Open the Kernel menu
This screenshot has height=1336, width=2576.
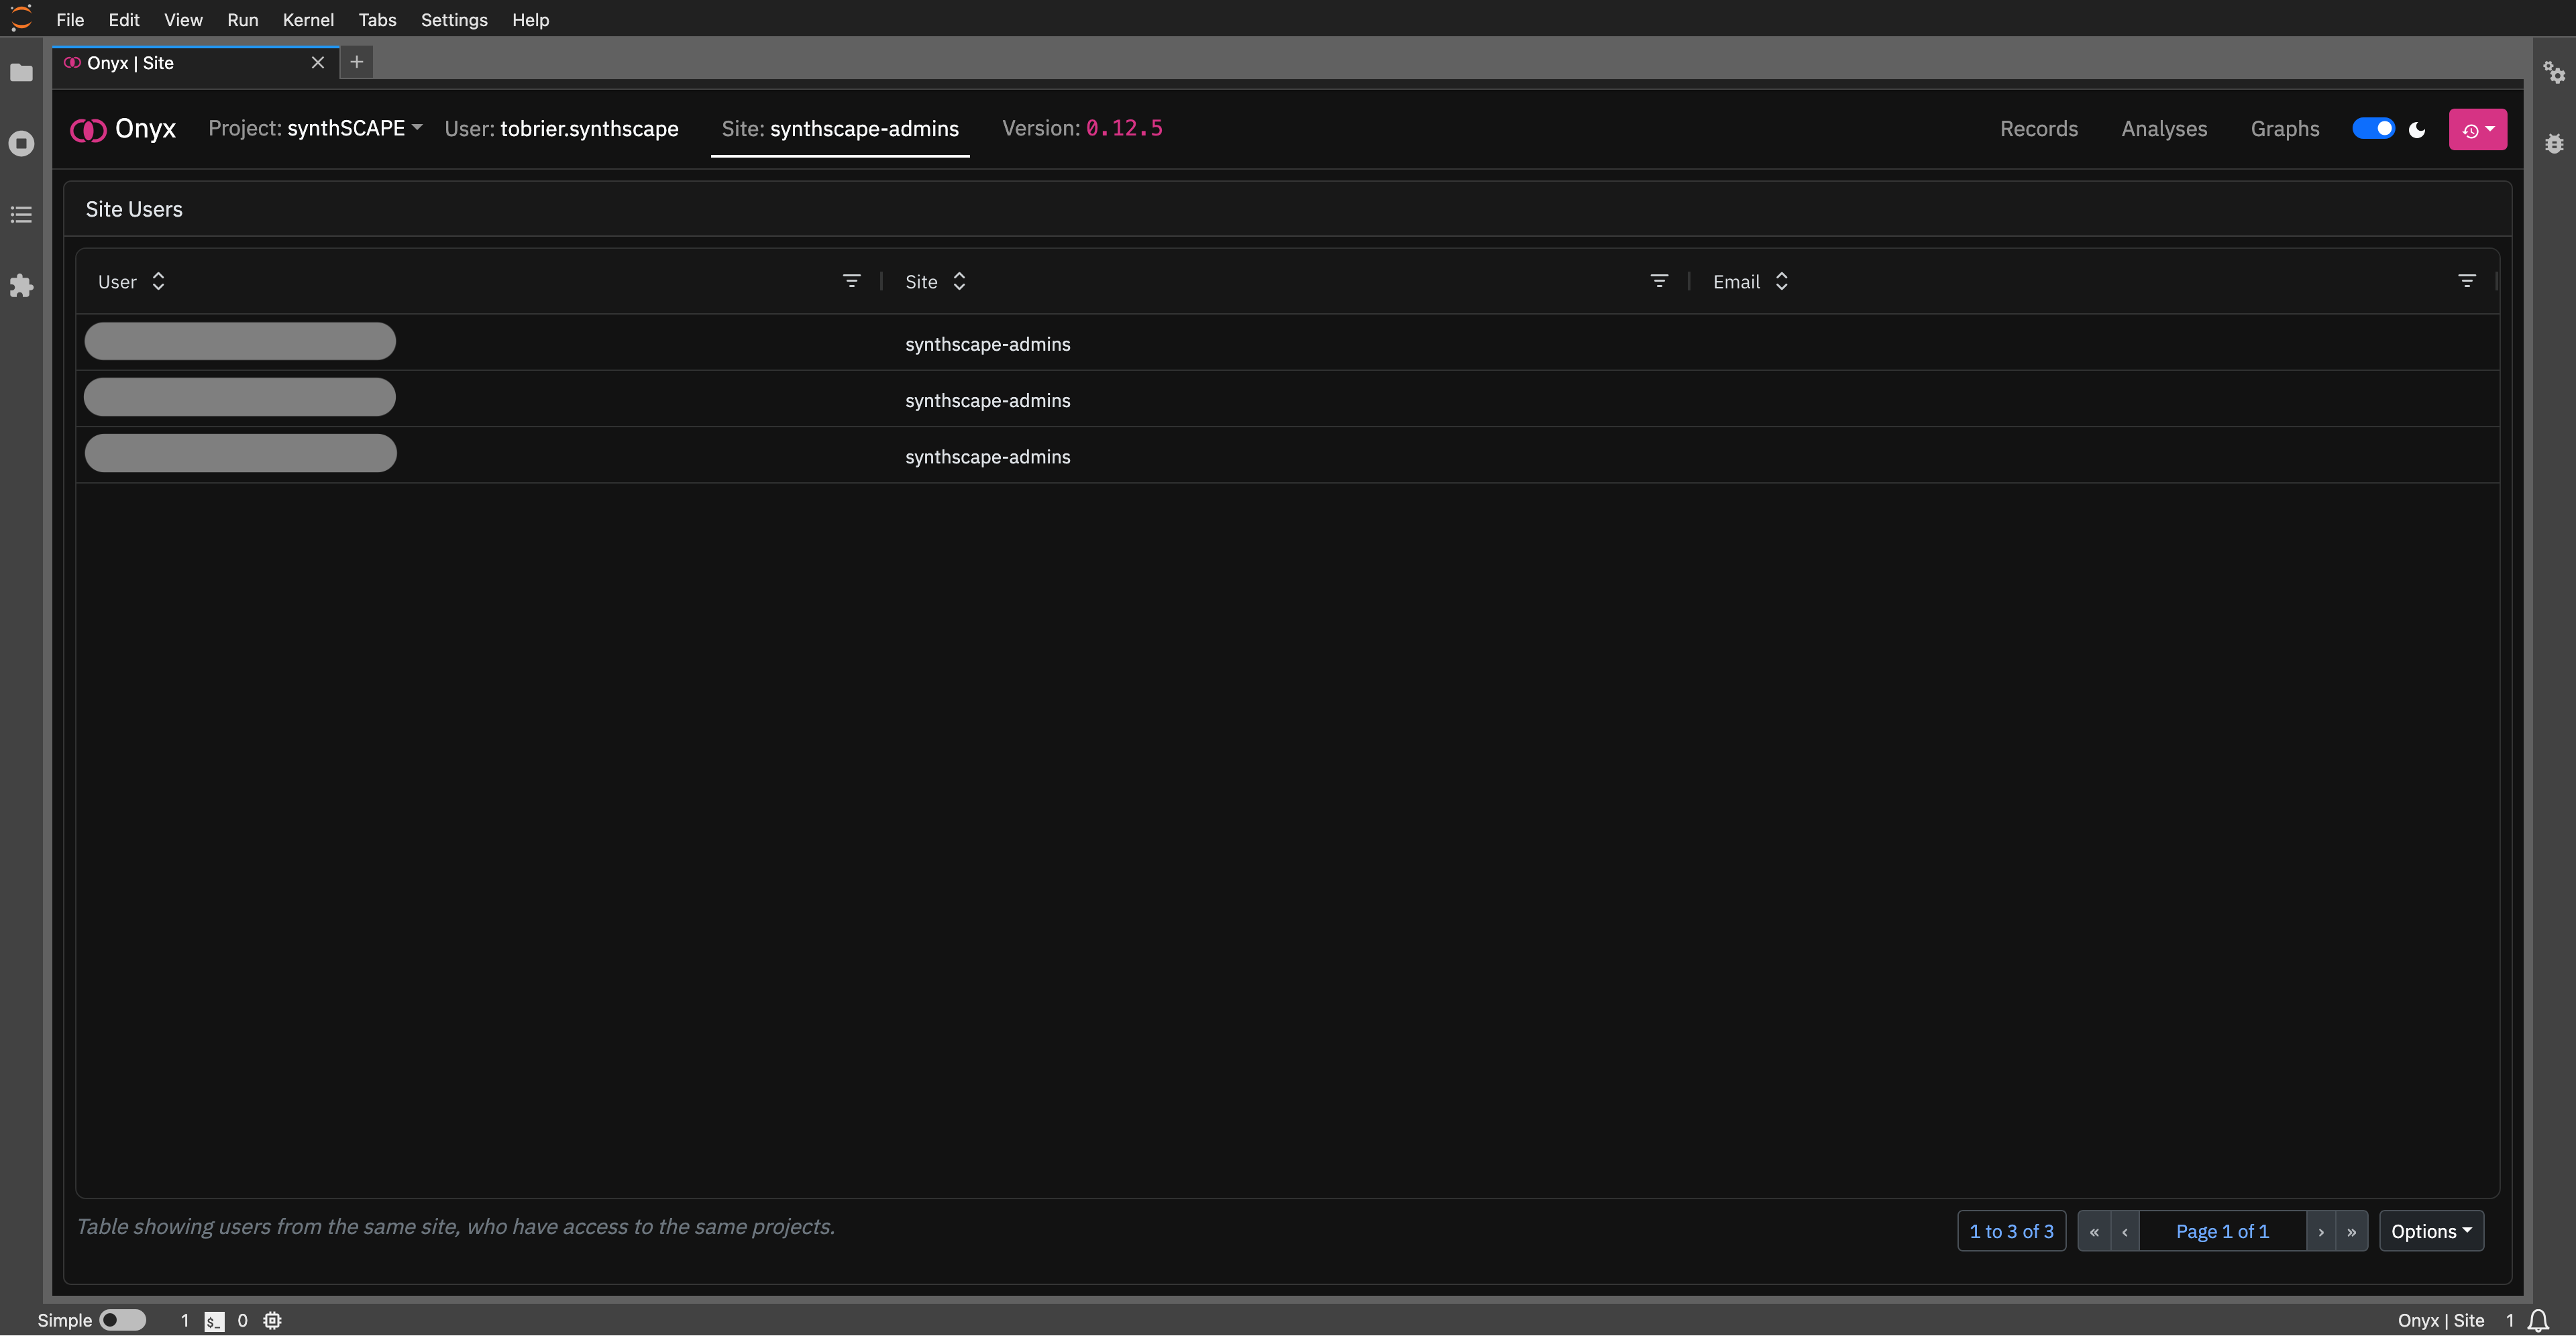pos(308,20)
